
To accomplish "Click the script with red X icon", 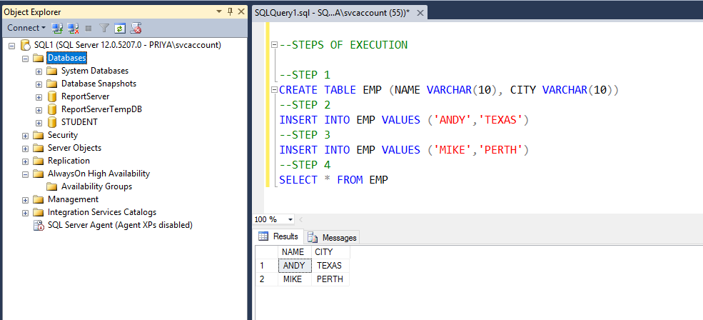I will click(136, 29).
